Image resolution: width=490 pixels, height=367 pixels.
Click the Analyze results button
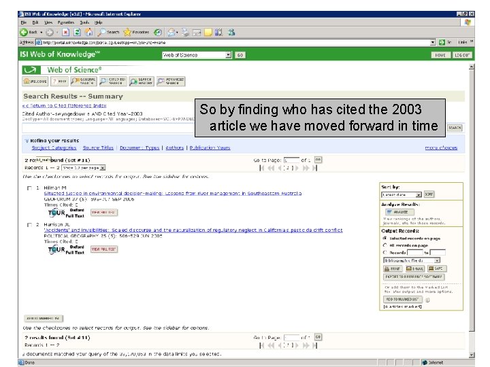[399, 212]
